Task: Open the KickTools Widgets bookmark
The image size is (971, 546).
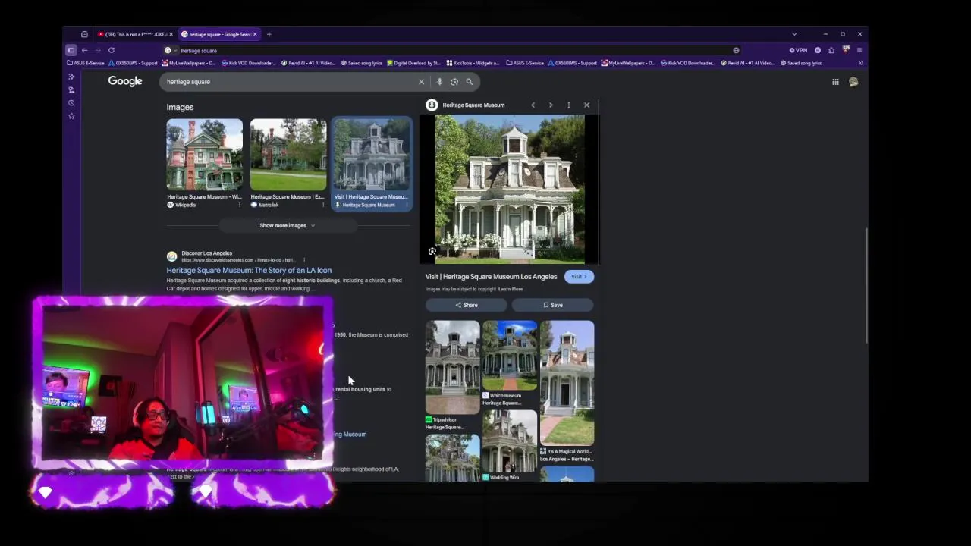Action: (x=473, y=63)
